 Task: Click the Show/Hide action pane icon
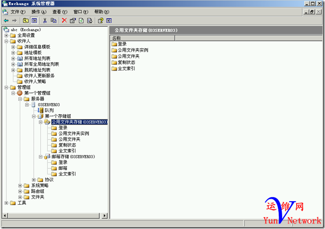point(109,20)
